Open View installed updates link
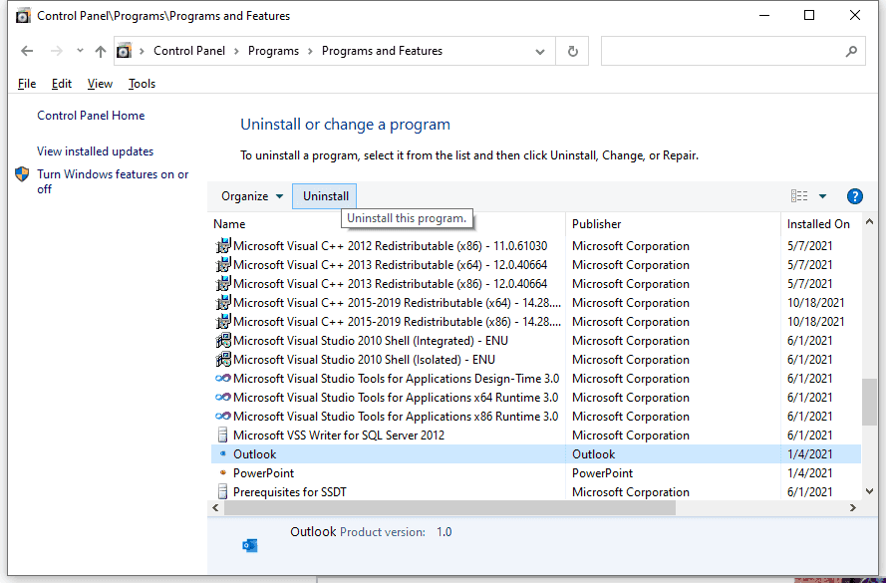 point(96,151)
